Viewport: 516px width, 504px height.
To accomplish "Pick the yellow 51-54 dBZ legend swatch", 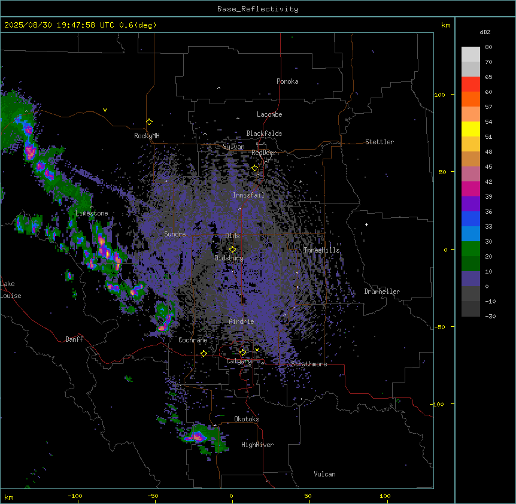I will (x=471, y=129).
